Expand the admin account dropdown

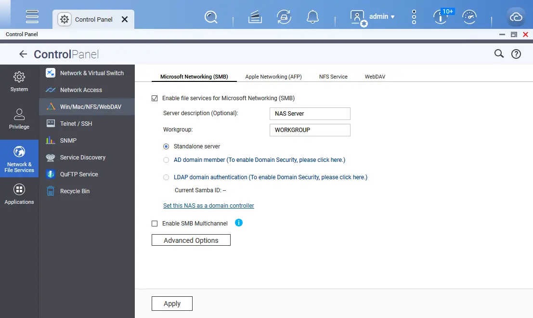point(382,16)
